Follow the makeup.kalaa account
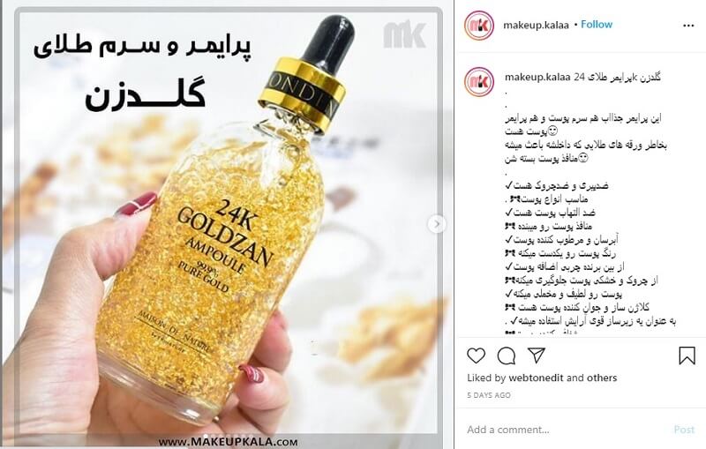The image size is (706, 449). tap(597, 25)
